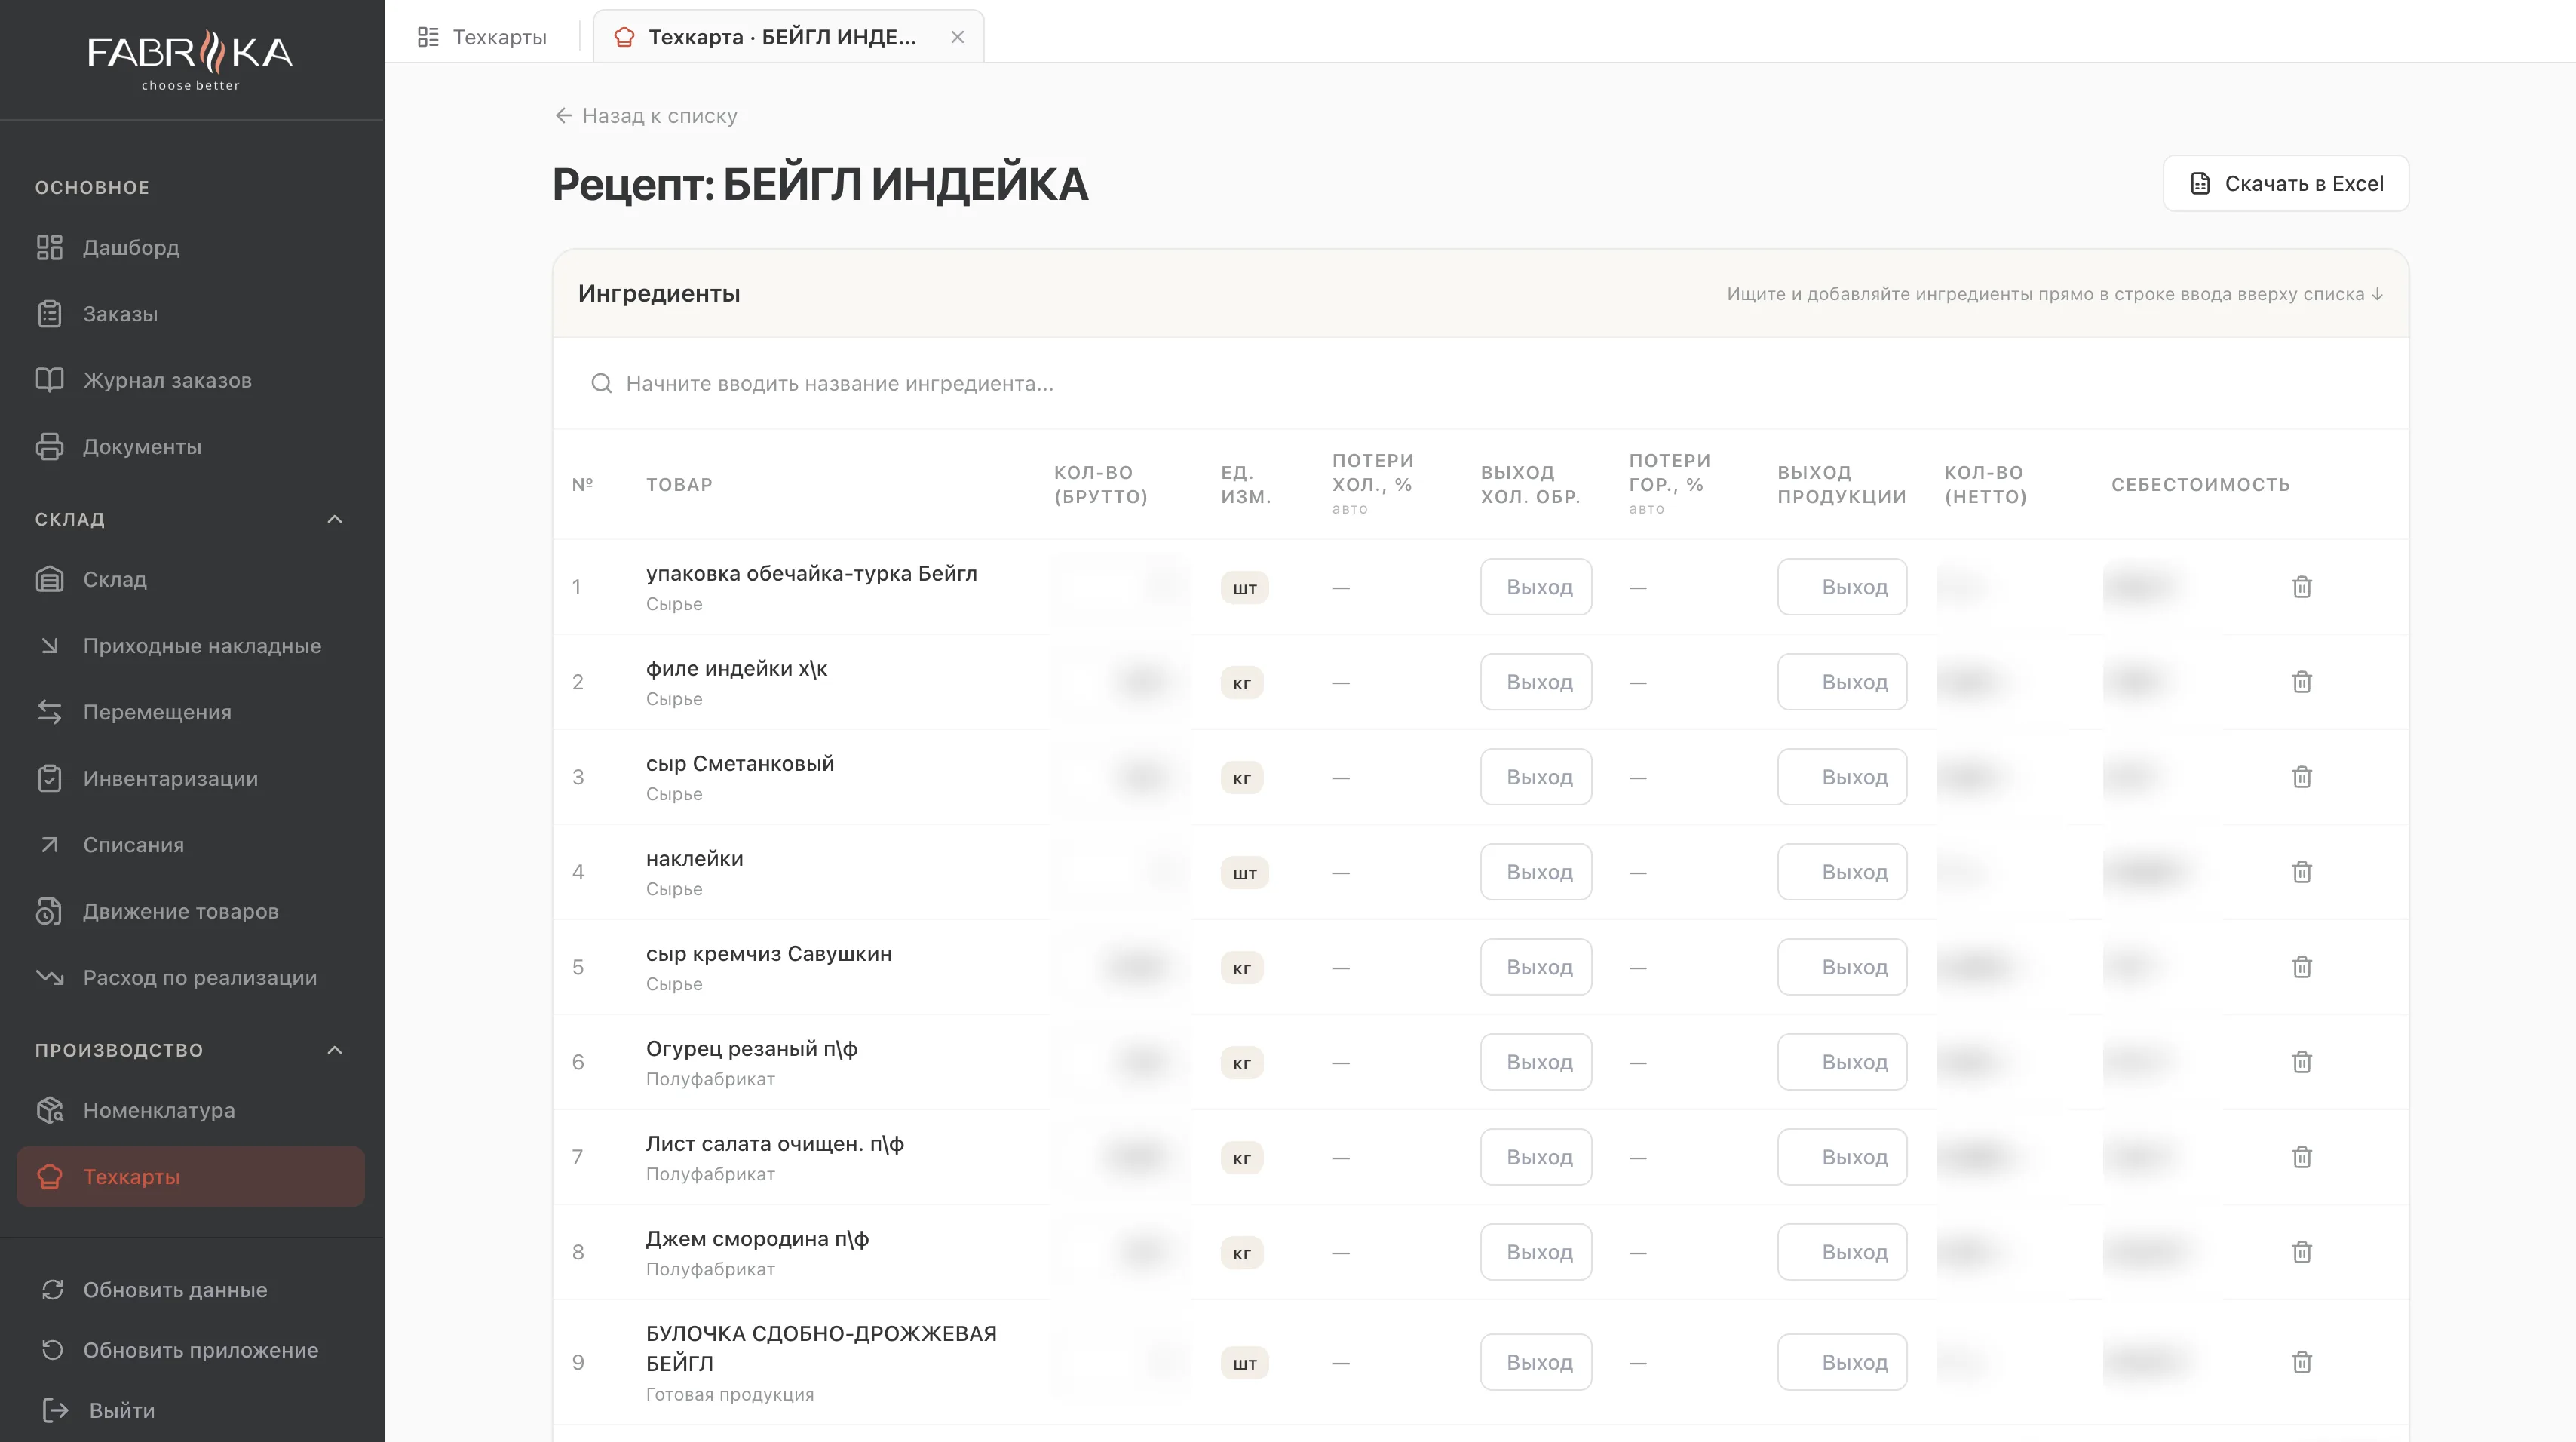Switch to the Техкарты list tab
The image size is (2576, 1442).
tap(482, 37)
